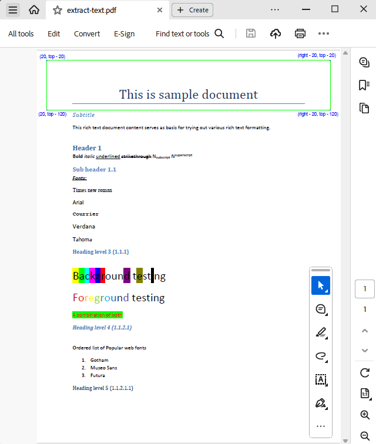Save the document with the disk icon

[251, 33]
